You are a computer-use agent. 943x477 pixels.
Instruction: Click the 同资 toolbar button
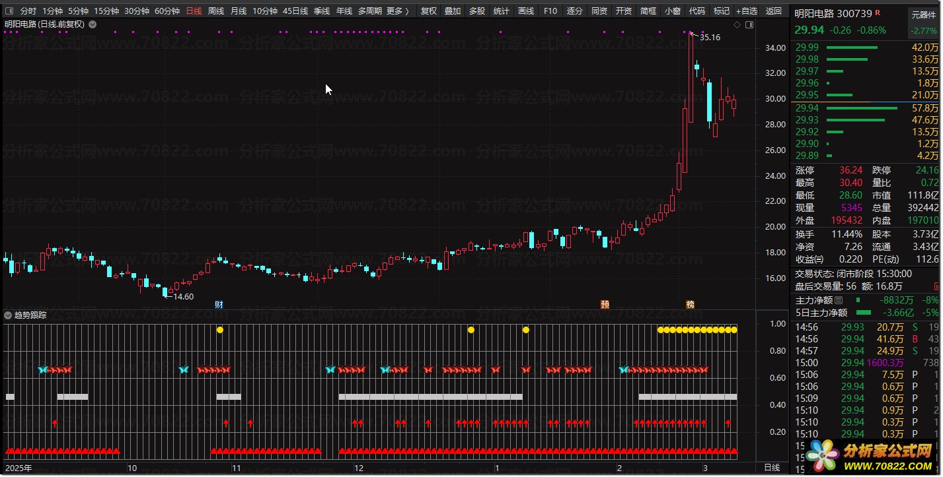coord(599,11)
